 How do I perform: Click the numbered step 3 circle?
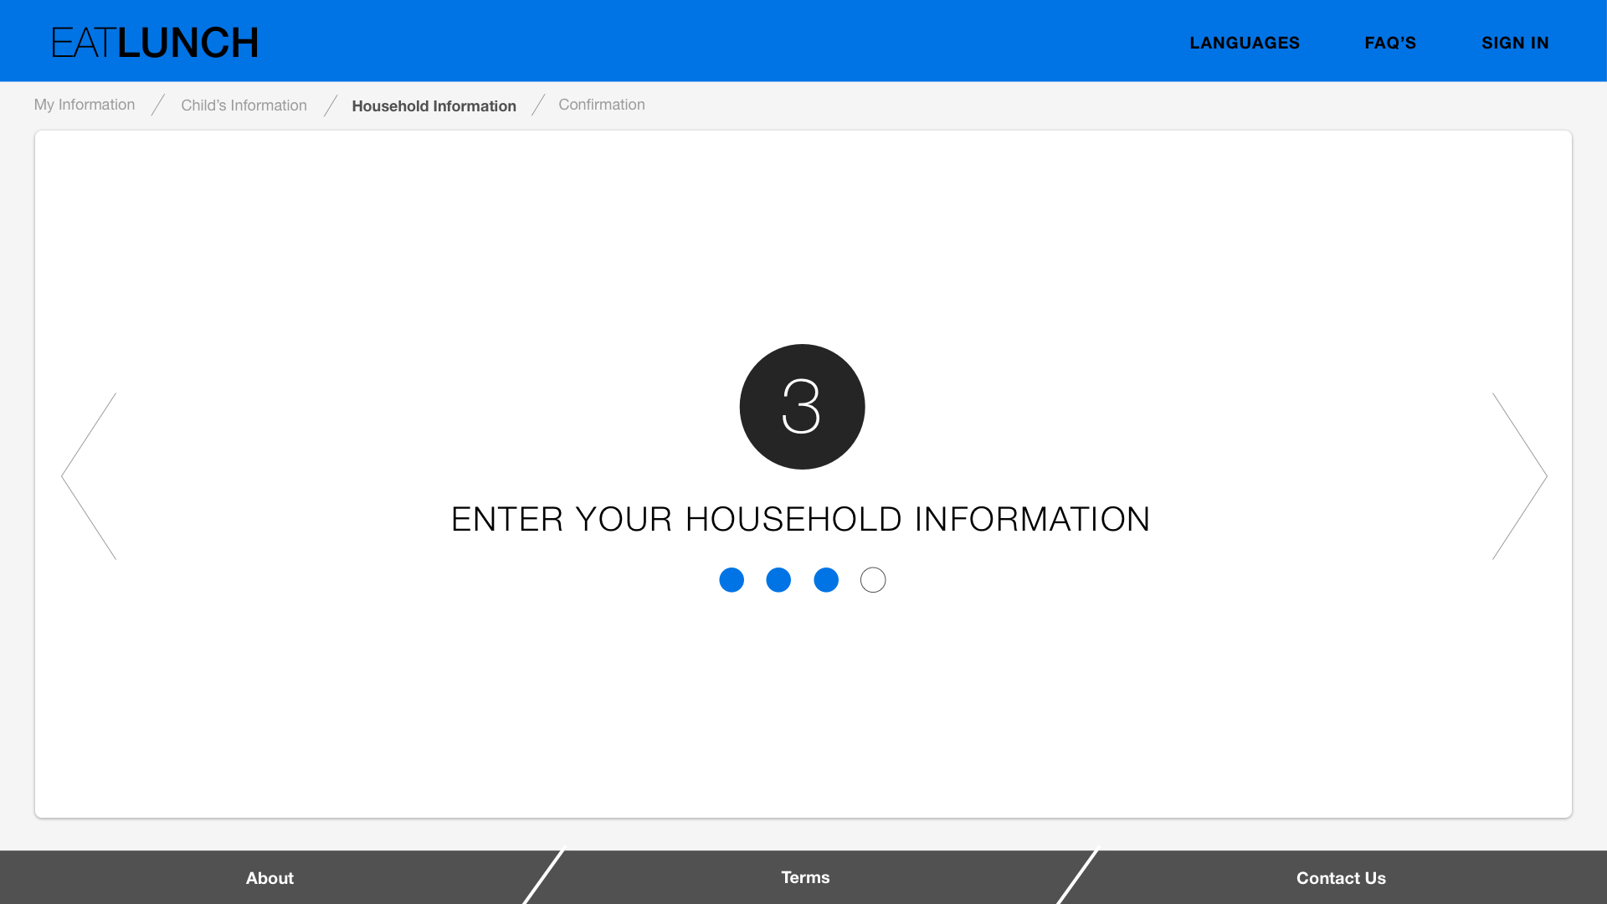pyautogui.click(x=802, y=407)
